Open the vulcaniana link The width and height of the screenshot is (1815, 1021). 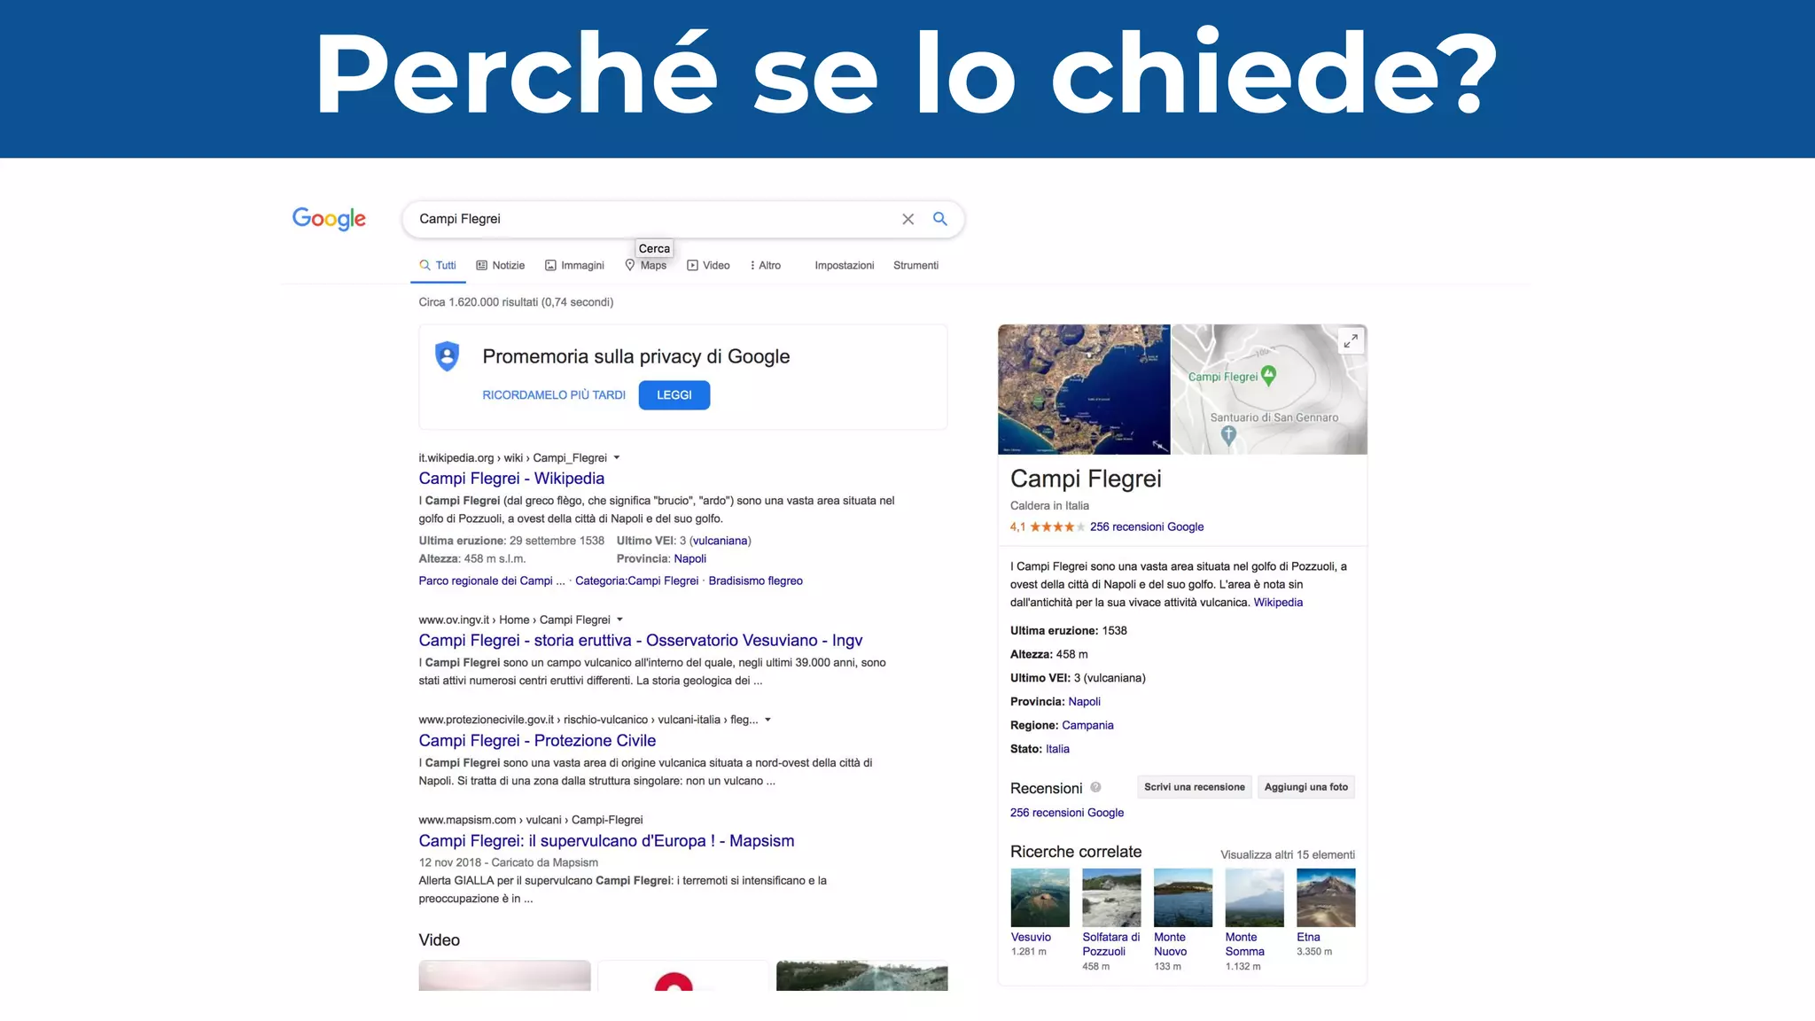pyautogui.click(x=720, y=541)
